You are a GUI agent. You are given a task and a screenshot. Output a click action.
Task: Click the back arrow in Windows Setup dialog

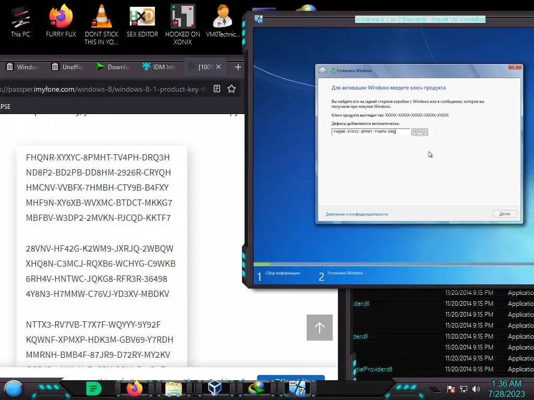322,71
